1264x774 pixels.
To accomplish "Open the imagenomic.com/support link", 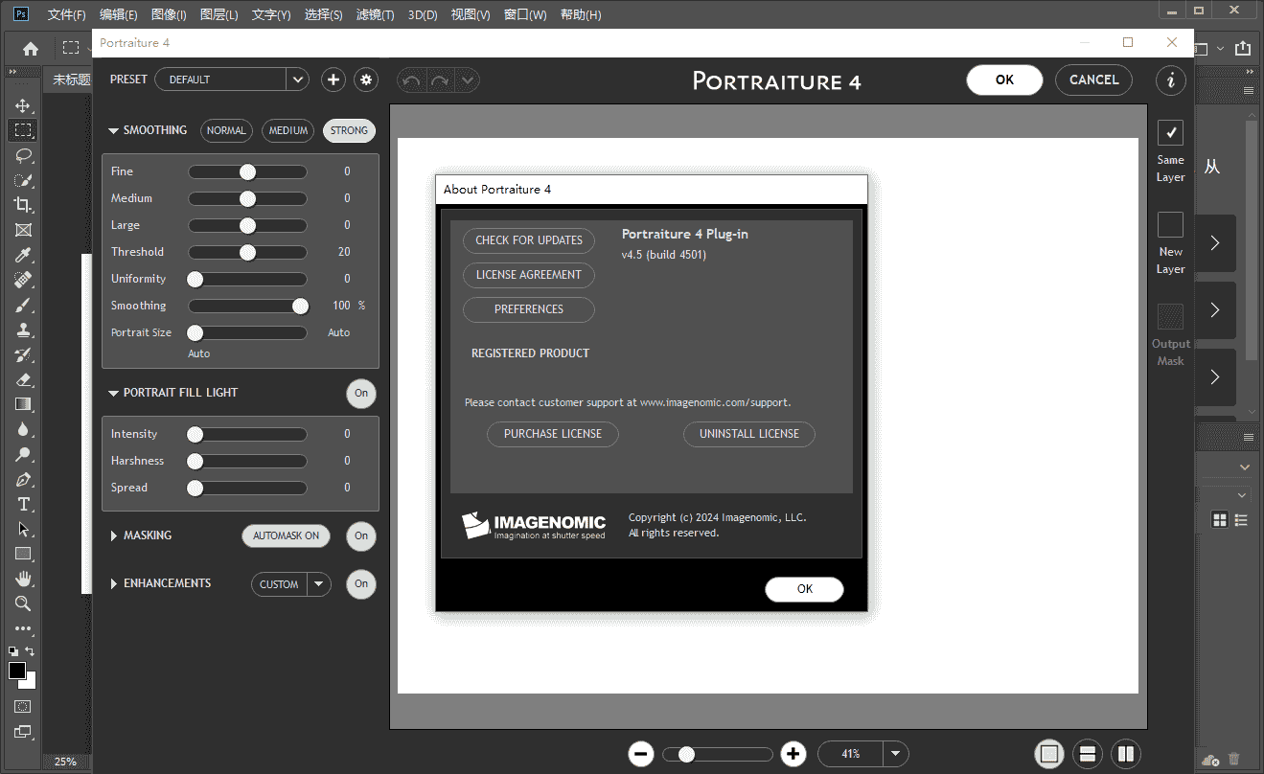I will [x=715, y=402].
